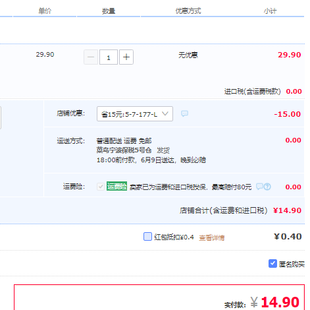Viewport: 310px width, 310px height.
Task: Open the 查看详情 link
Action: pos(212,237)
